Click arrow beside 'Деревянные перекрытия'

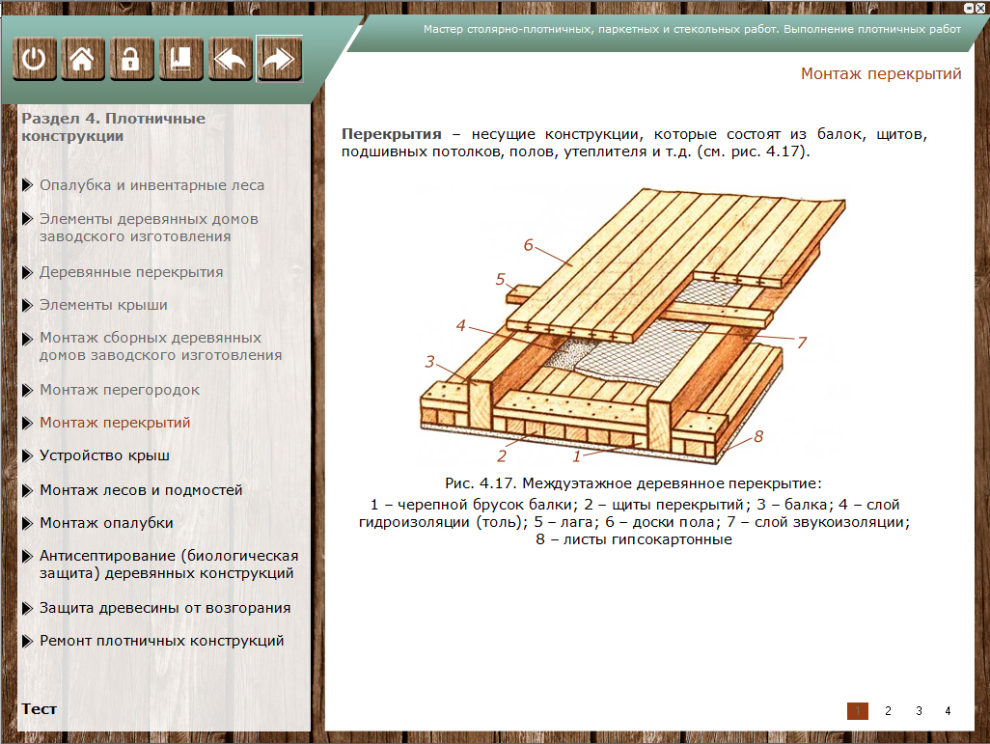click(x=27, y=273)
